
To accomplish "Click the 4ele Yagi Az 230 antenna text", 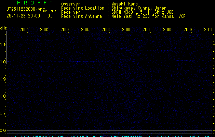I will pyautogui.click(x=148, y=16).
